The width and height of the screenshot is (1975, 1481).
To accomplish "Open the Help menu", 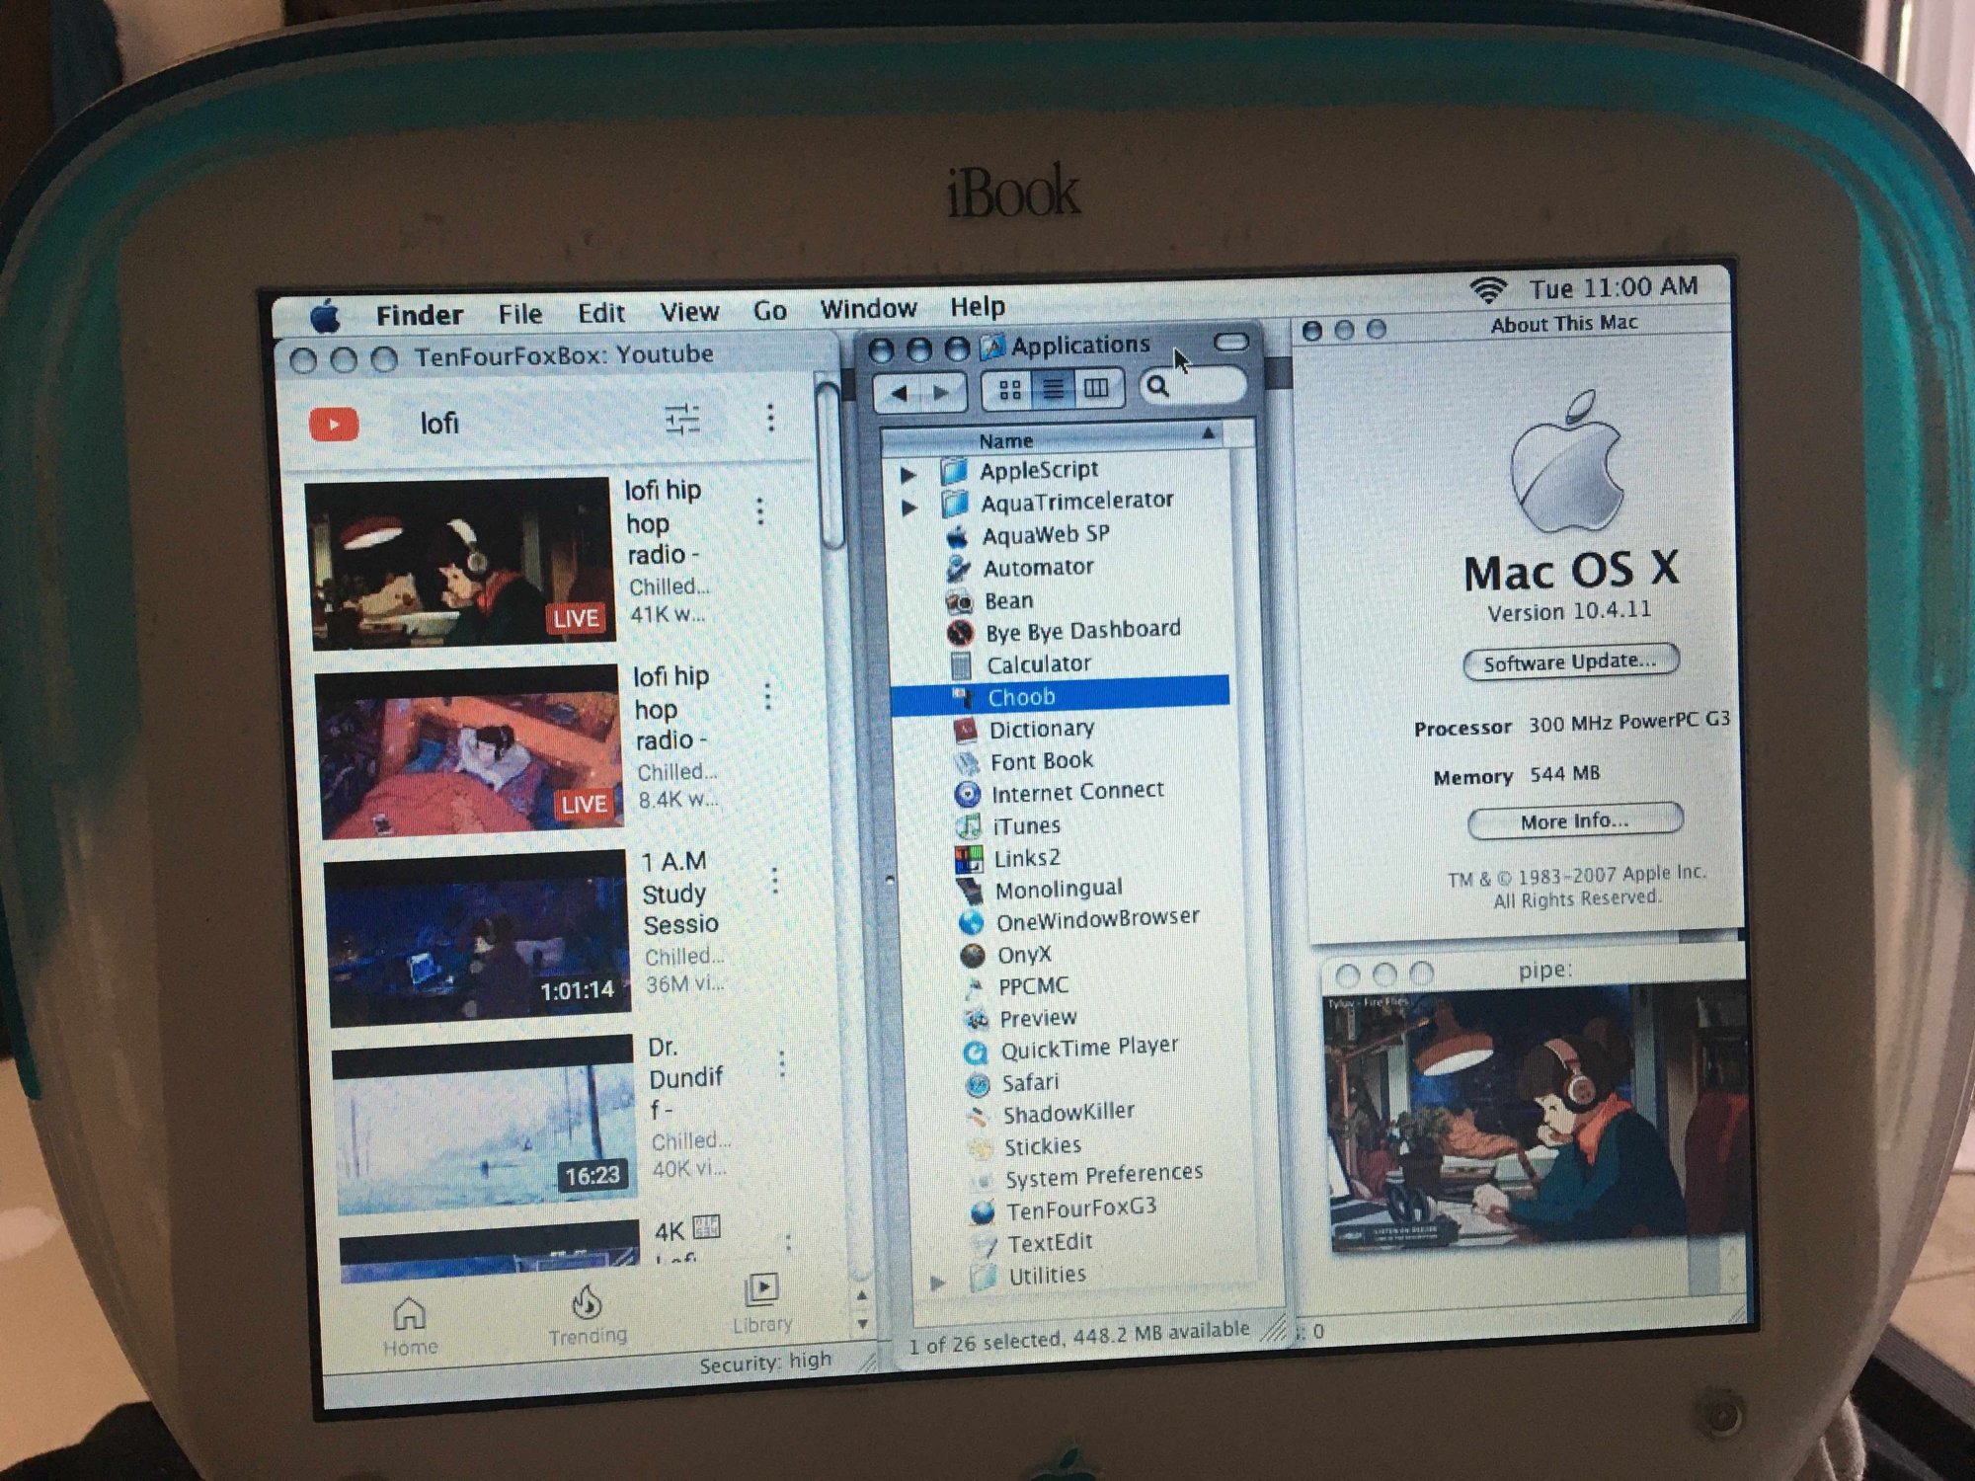I will 978,307.
